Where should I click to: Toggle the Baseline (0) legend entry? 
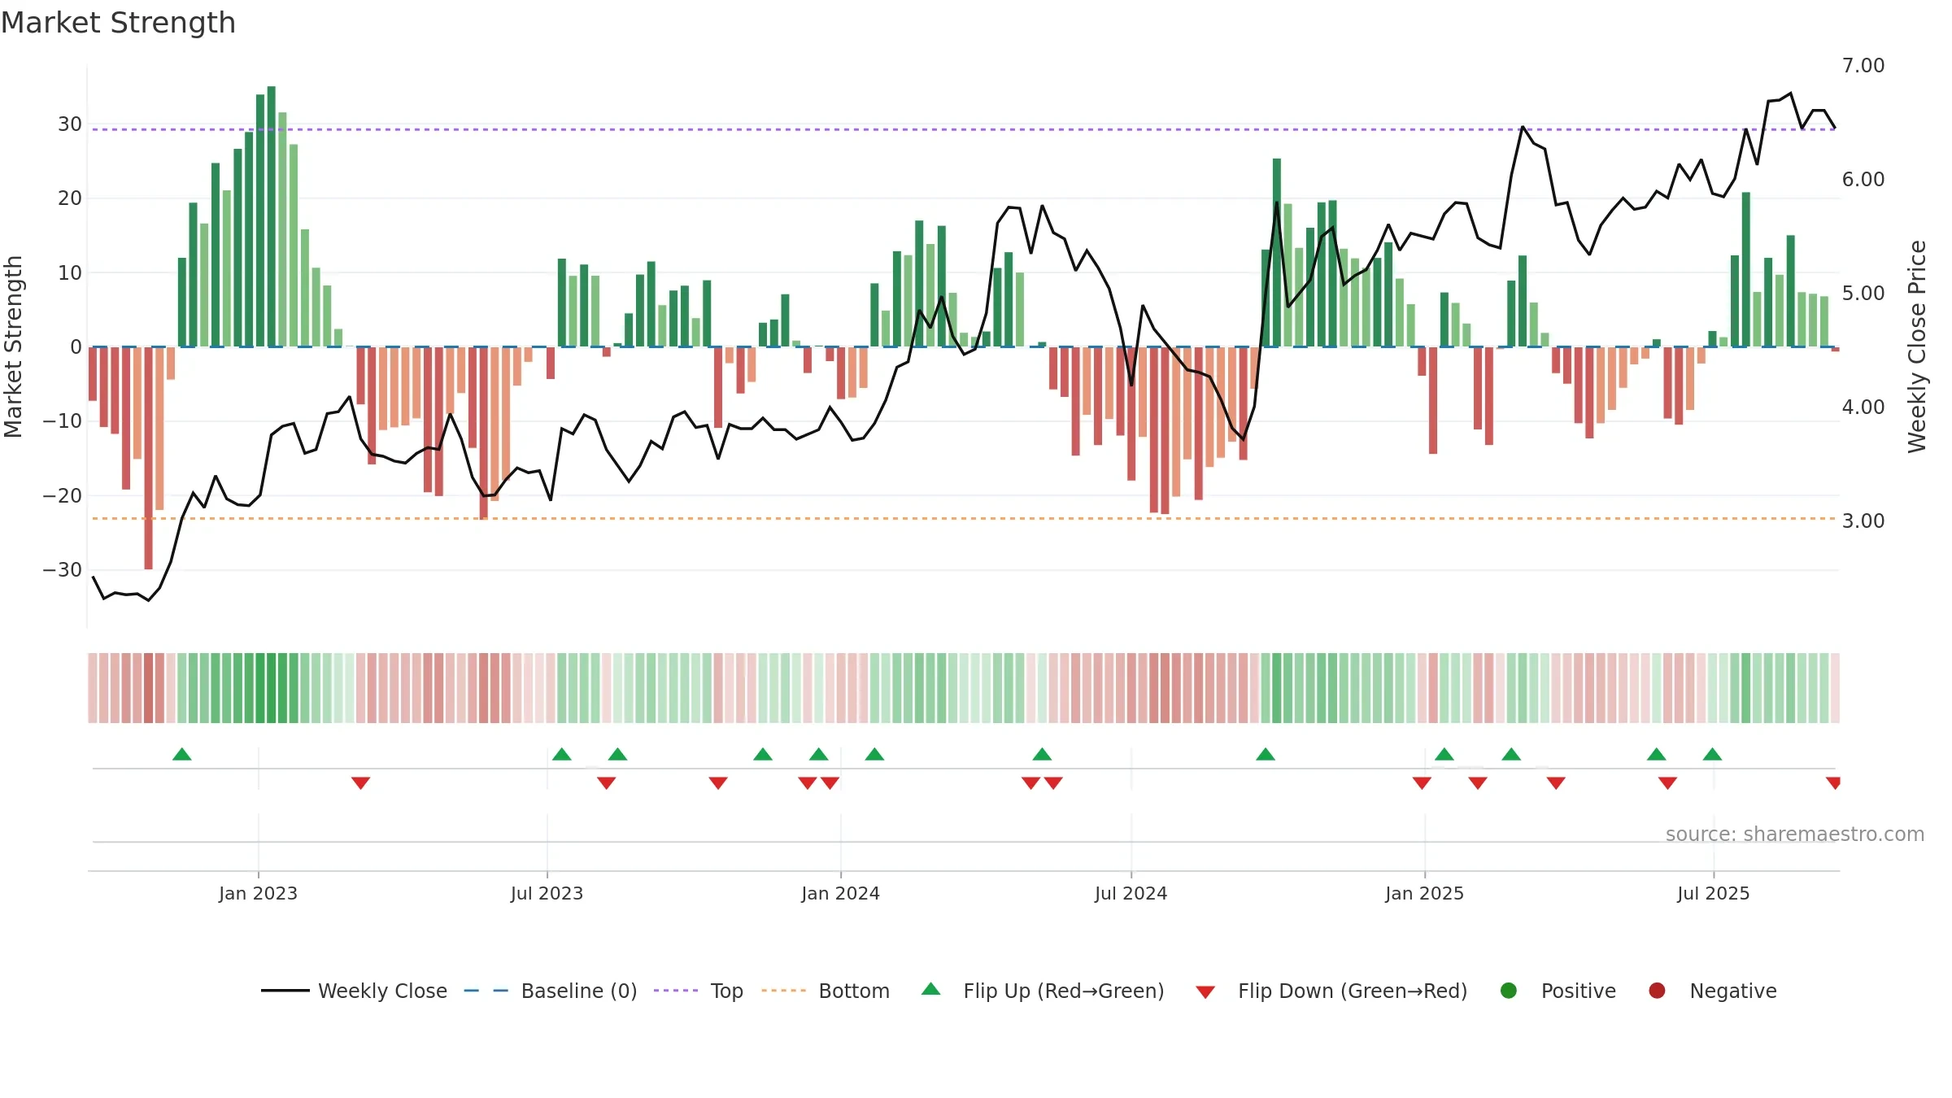click(551, 991)
